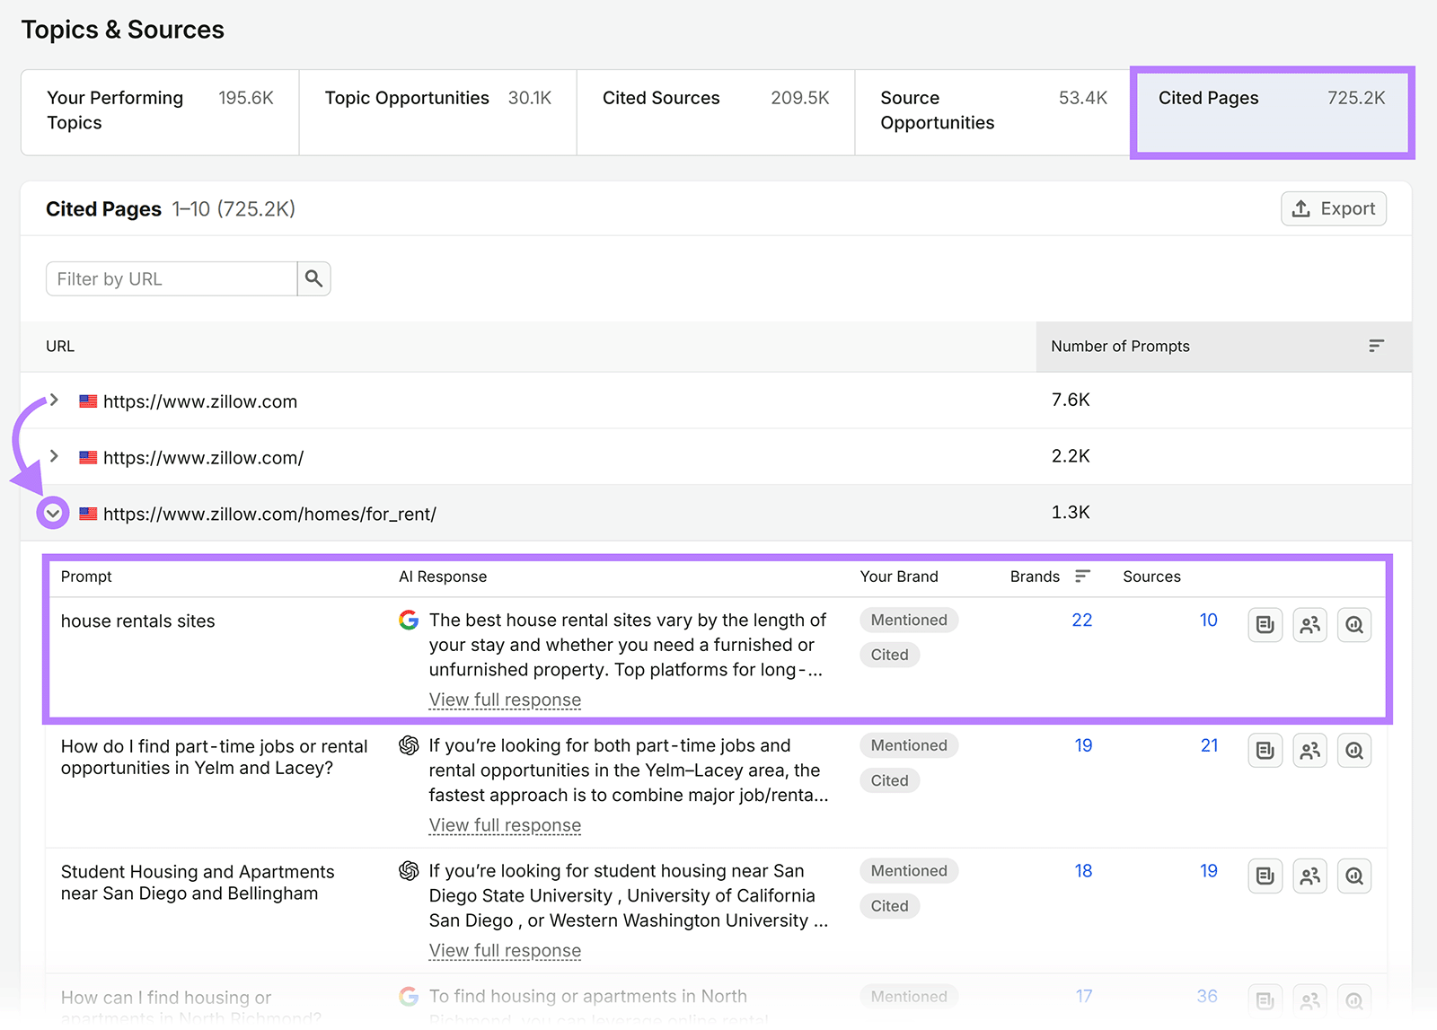The width and height of the screenshot is (1437, 1030).
Task: Click brands count 18 in Student Housing row
Action: [x=1084, y=870]
